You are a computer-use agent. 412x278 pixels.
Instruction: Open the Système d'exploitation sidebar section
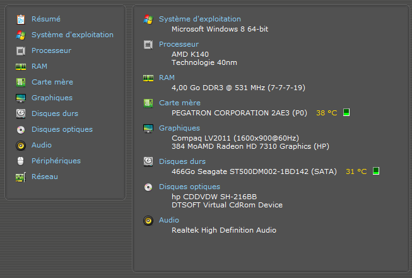[x=73, y=35]
